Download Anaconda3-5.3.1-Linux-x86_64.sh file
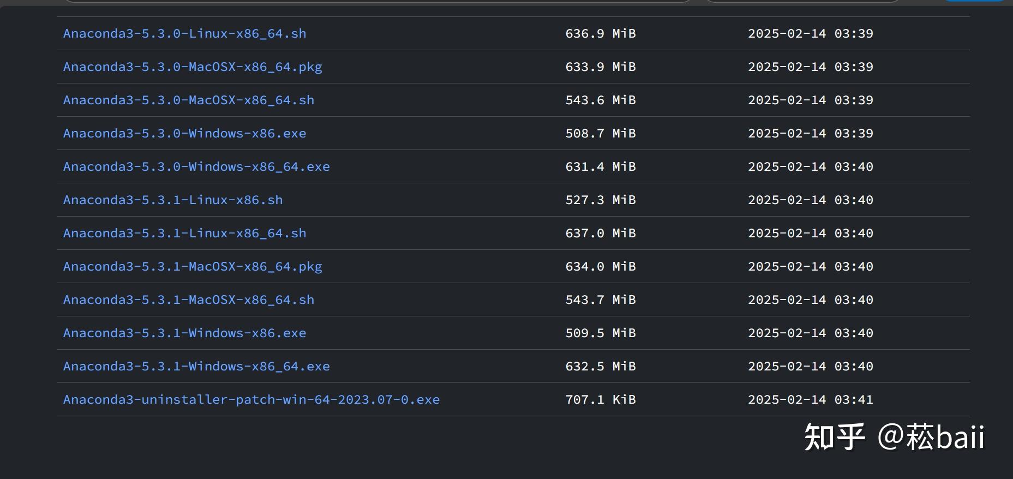This screenshot has height=479, width=1013. tap(184, 233)
